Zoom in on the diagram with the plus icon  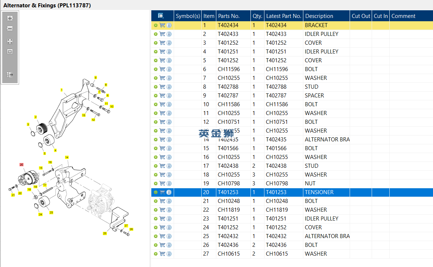click(x=10, y=18)
